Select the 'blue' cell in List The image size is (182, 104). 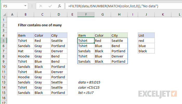(x=146, y=46)
